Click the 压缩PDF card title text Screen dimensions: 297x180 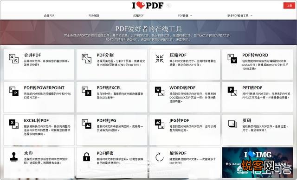pyautogui.click(x=178, y=55)
